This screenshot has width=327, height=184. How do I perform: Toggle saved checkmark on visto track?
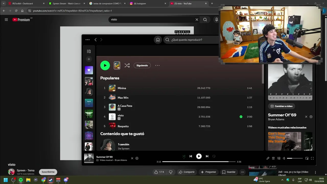(x=241, y=117)
